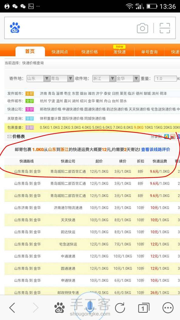Click 中通速递 company cell

[68, 256]
